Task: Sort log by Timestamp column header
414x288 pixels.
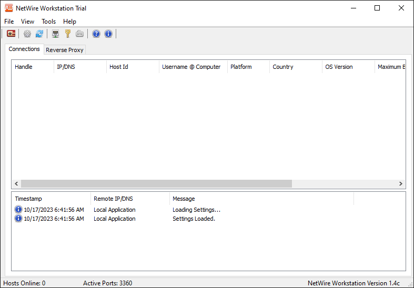Action: tap(51, 199)
